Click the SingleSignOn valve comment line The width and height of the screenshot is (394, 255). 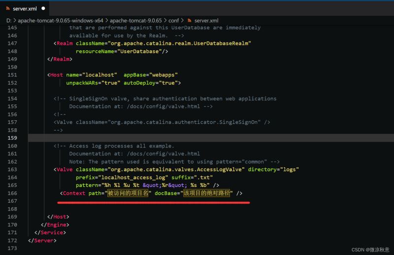point(165,99)
